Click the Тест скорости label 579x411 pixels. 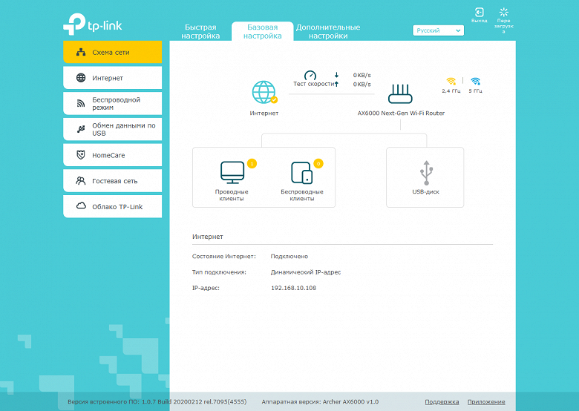[x=313, y=84]
